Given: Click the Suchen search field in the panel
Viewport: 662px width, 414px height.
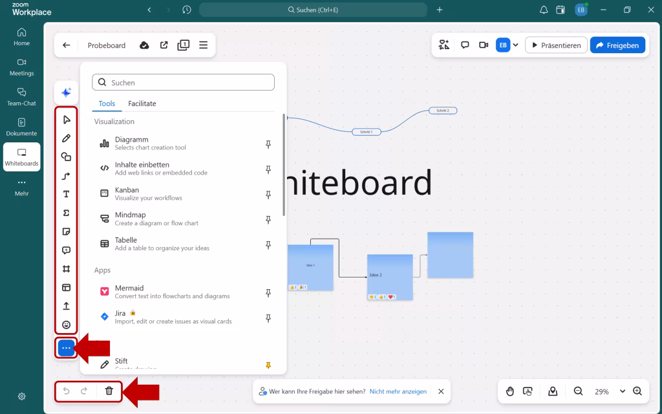Looking at the screenshot, I should pos(183,82).
